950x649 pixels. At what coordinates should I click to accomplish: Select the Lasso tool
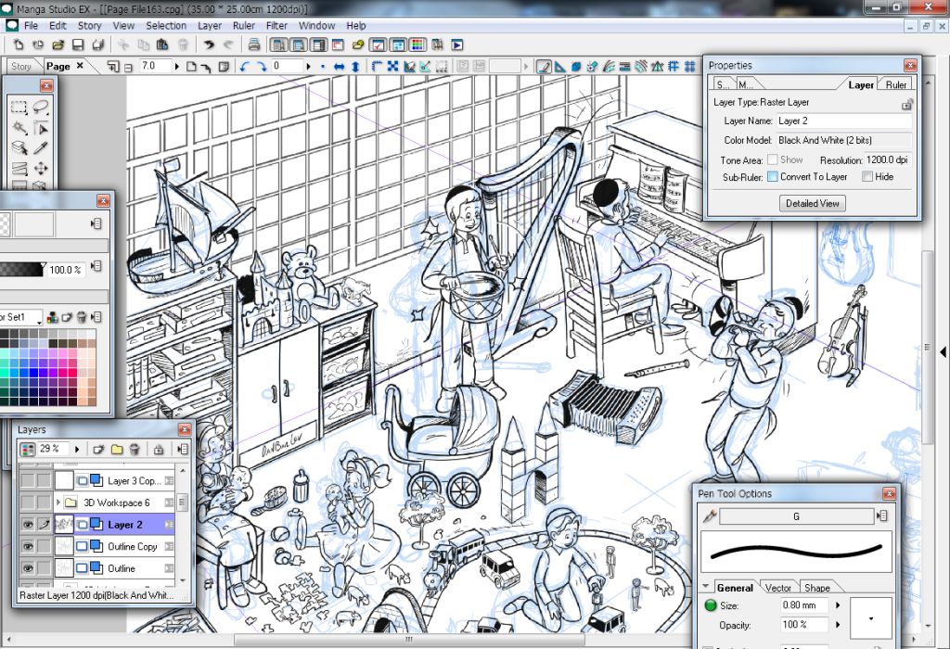pos(41,108)
